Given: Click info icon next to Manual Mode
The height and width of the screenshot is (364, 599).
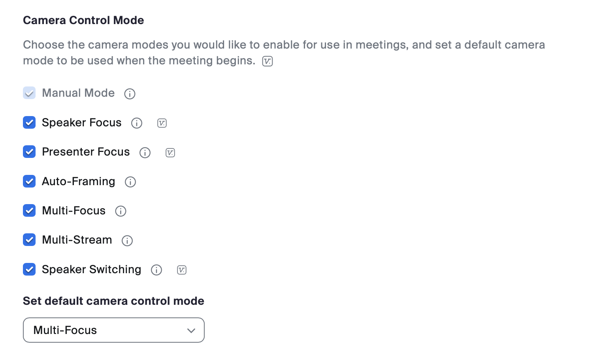Looking at the screenshot, I should pos(130,94).
